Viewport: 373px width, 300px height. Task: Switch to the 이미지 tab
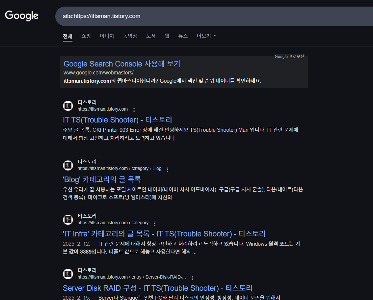pyautogui.click(x=107, y=36)
